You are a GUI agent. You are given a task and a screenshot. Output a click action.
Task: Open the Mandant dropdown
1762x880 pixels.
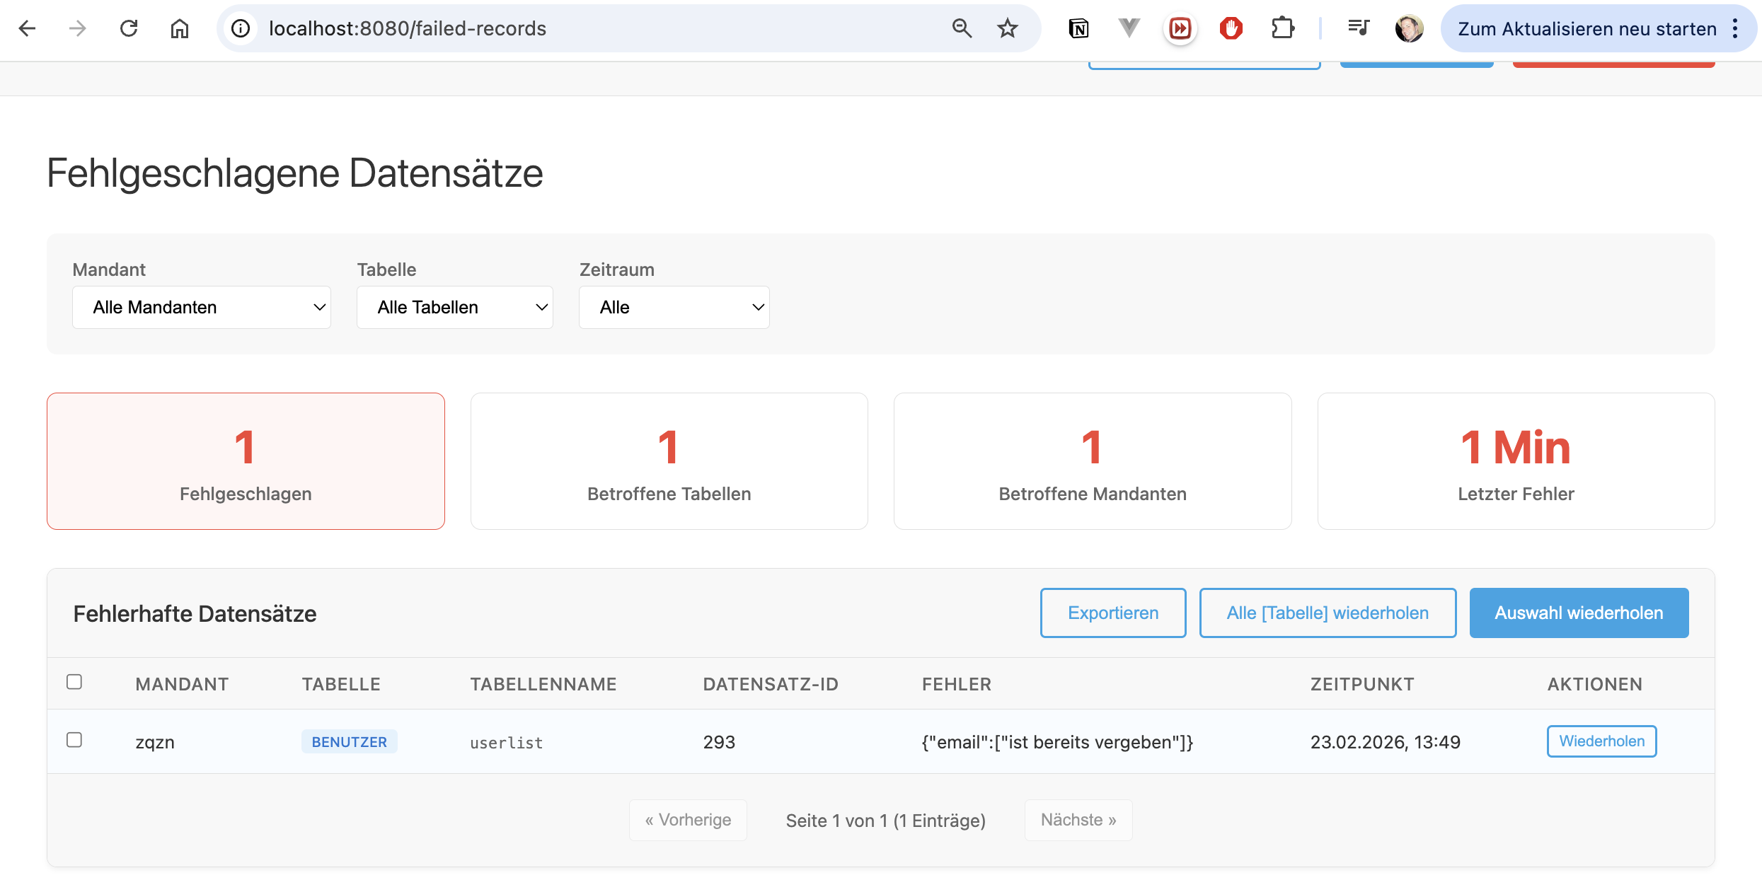point(202,307)
